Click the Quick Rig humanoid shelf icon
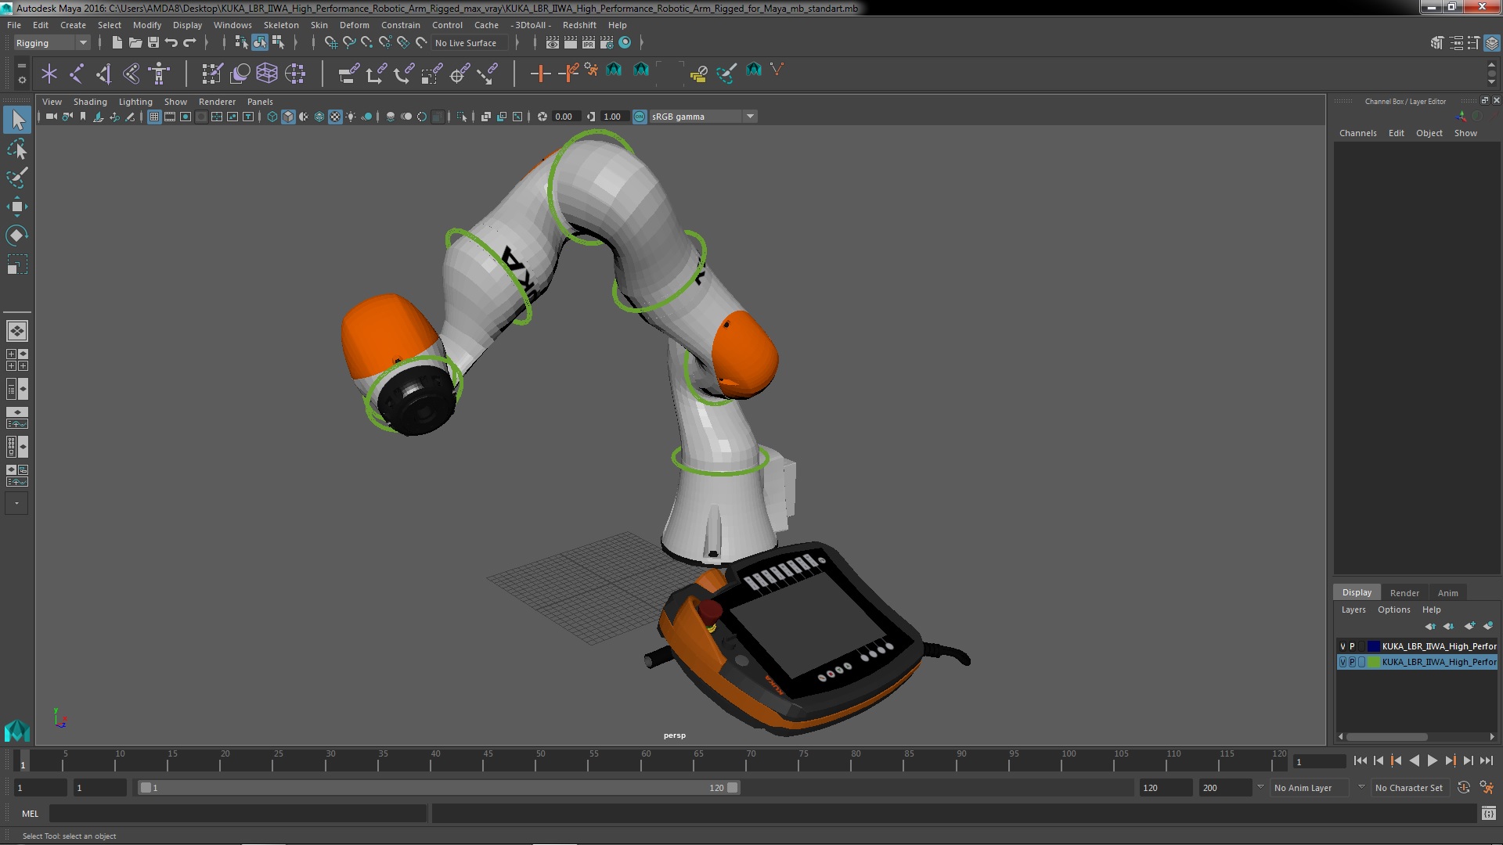The image size is (1503, 845). [159, 74]
